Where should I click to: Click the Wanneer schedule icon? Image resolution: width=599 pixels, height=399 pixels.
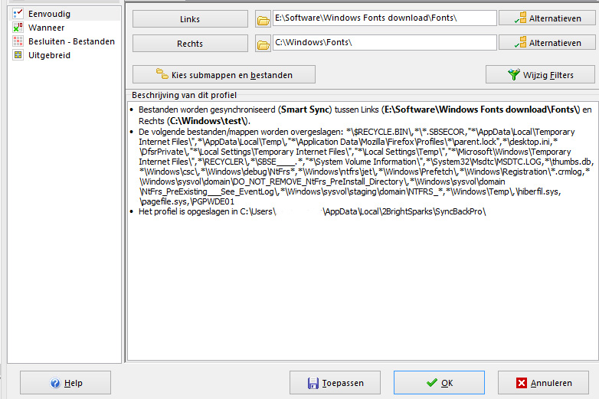tap(18, 28)
